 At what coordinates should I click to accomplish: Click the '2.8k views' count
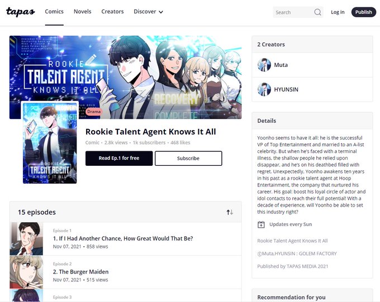[116, 143]
